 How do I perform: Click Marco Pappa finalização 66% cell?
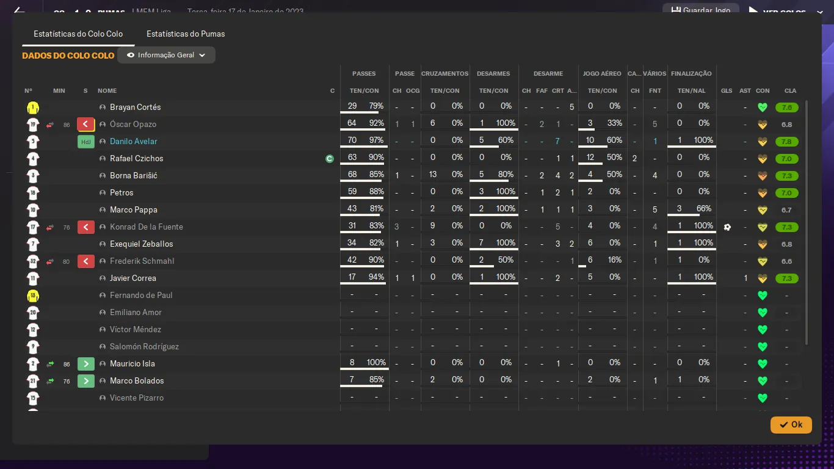(704, 209)
